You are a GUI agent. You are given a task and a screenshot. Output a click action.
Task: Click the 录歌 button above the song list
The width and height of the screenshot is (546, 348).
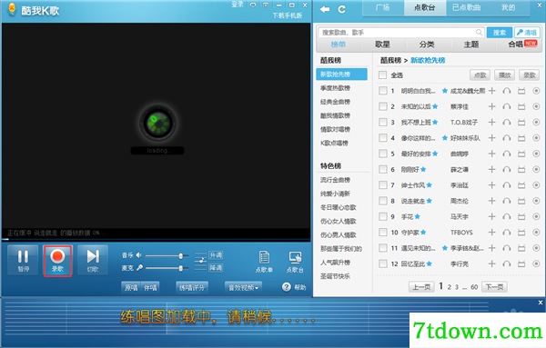point(530,75)
